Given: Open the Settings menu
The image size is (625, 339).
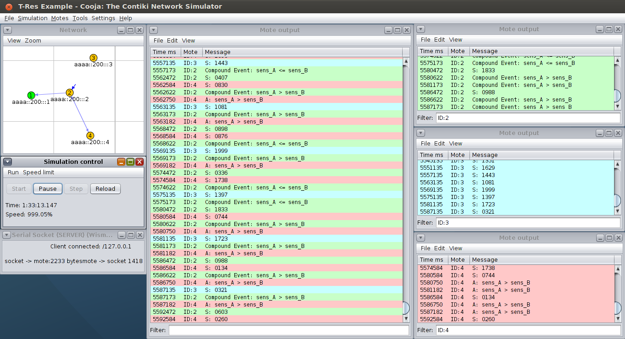Looking at the screenshot, I should (103, 18).
